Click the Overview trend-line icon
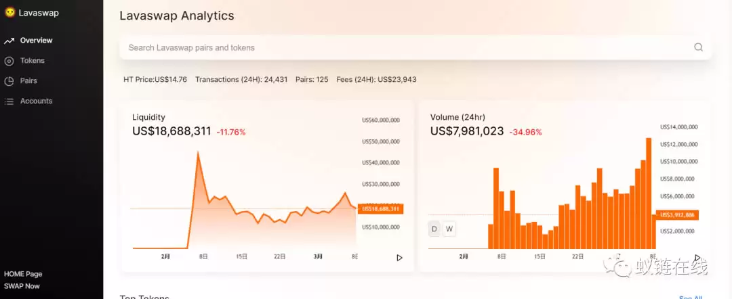This screenshot has height=299, width=732. [9, 41]
